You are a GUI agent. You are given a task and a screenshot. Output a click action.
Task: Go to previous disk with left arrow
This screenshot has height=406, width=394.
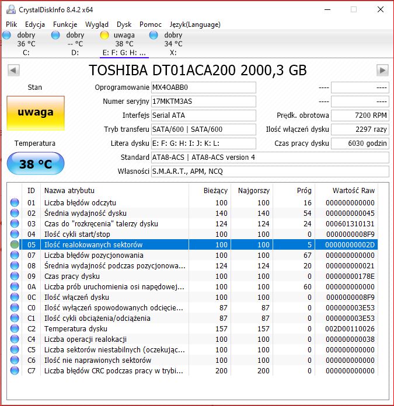(x=13, y=70)
